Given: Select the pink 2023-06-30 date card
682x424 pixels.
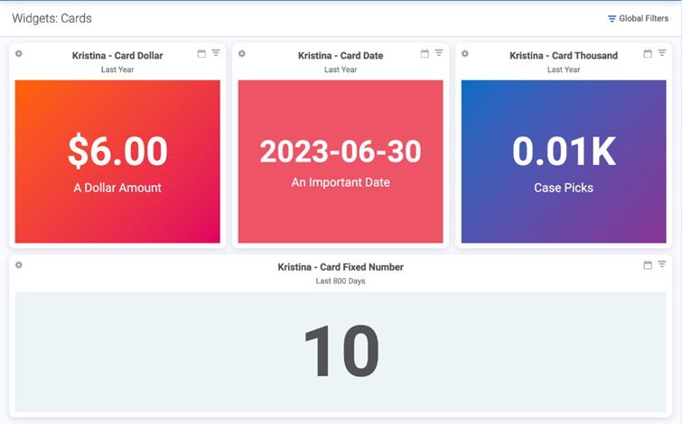Looking at the screenshot, I should (x=341, y=161).
